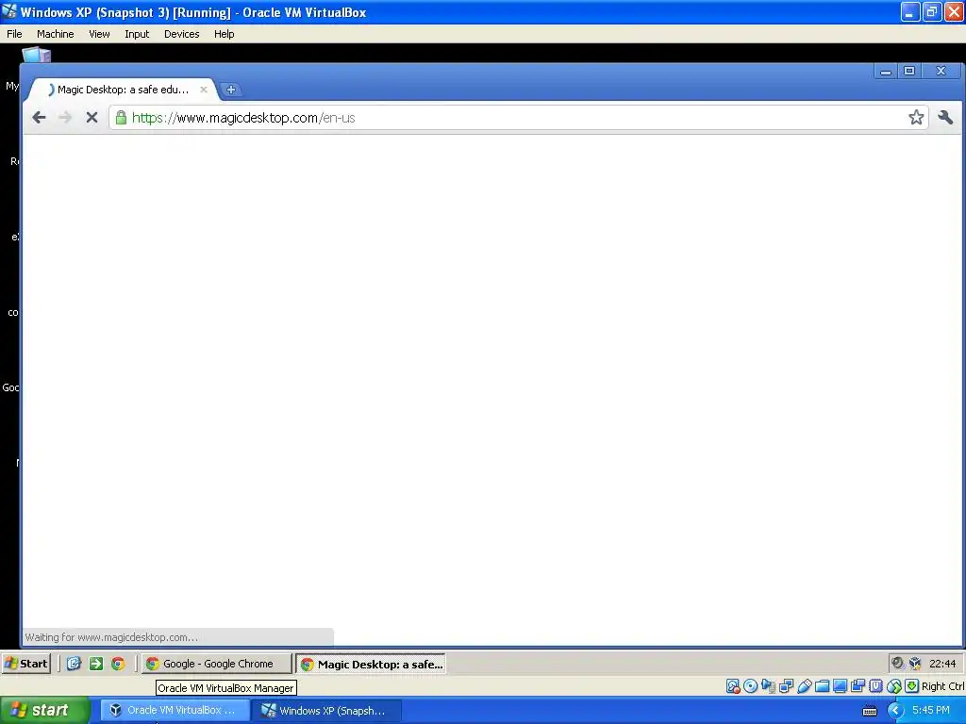The image size is (966, 724).
Task: Click the green SSL padlock icon
Action: coord(121,118)
